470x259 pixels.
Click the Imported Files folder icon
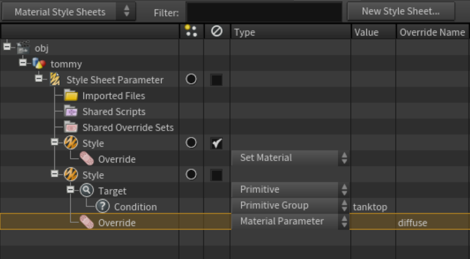71,95
